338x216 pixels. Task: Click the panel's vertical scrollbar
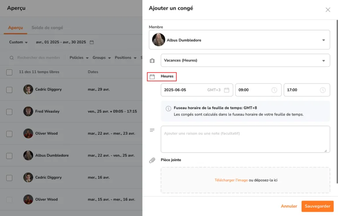[x=337, y=101]
